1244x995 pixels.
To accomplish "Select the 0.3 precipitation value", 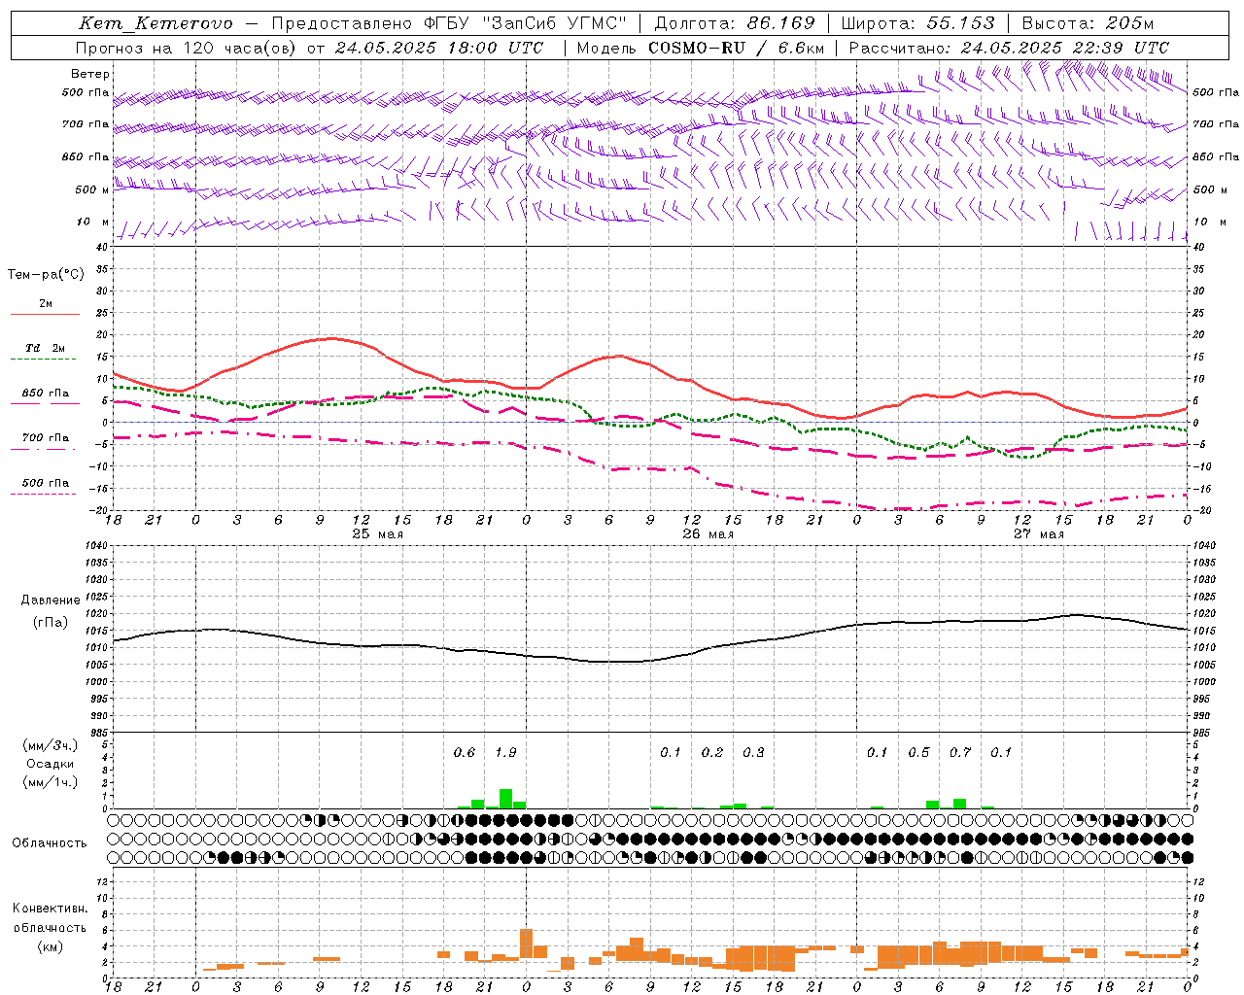I will (x=753, y=753).
